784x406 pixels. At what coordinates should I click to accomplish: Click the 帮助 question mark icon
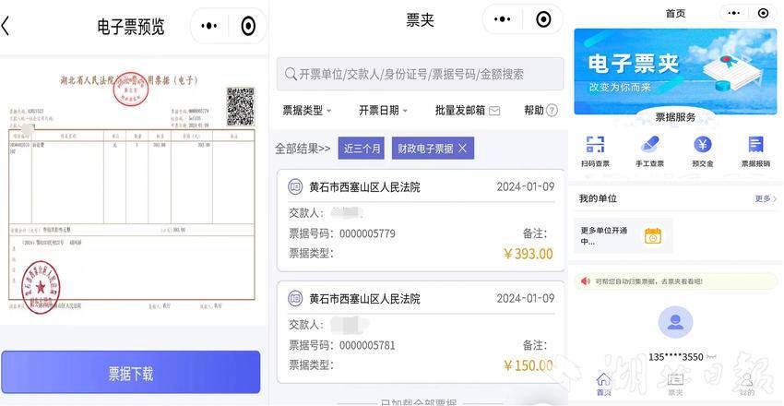552,111
